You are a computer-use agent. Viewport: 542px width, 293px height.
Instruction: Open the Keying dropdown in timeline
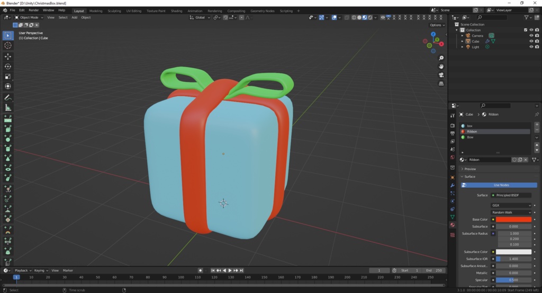point(41,271)
